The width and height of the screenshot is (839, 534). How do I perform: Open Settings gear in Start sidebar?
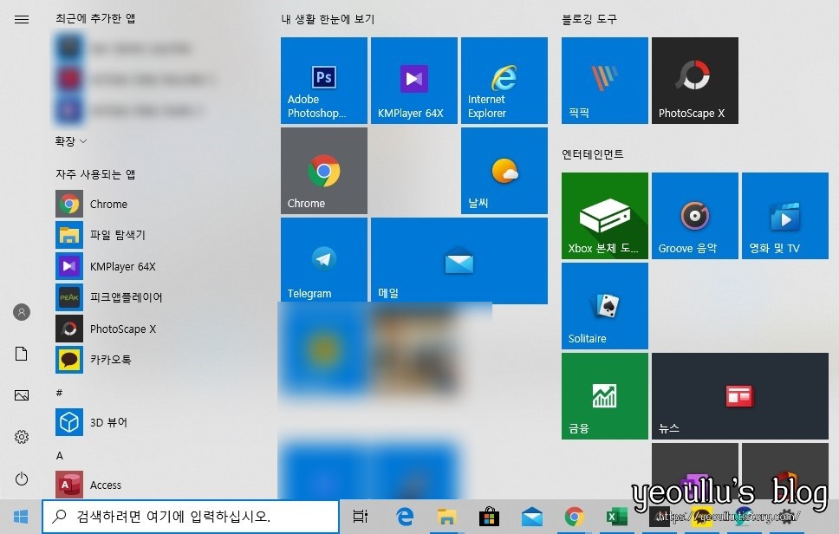(x=22, y=437)
